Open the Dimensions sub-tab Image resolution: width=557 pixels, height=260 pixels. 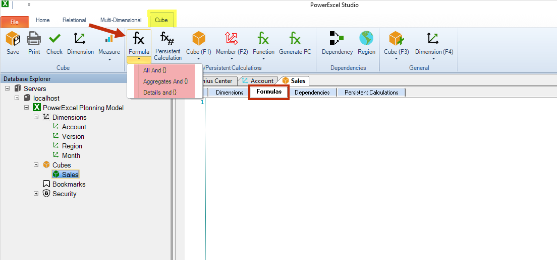pyautogui.click(x=230, y=93)
